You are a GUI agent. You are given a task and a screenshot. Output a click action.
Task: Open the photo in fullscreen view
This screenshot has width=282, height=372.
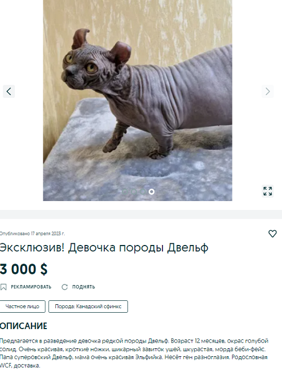click(x=267, y=191)
